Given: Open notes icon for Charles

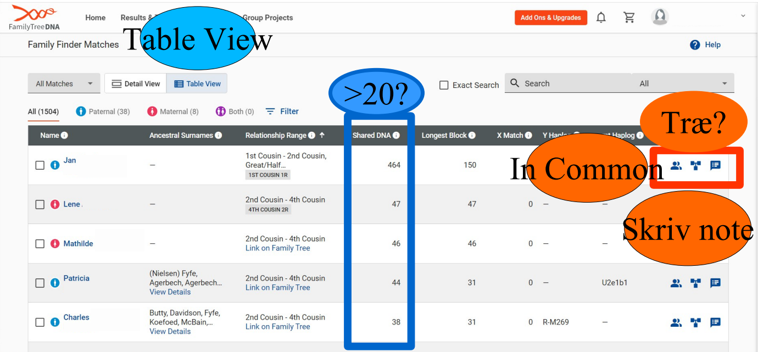Looking at the screenshot, I should pyautogui.click(x=715, y=322).
